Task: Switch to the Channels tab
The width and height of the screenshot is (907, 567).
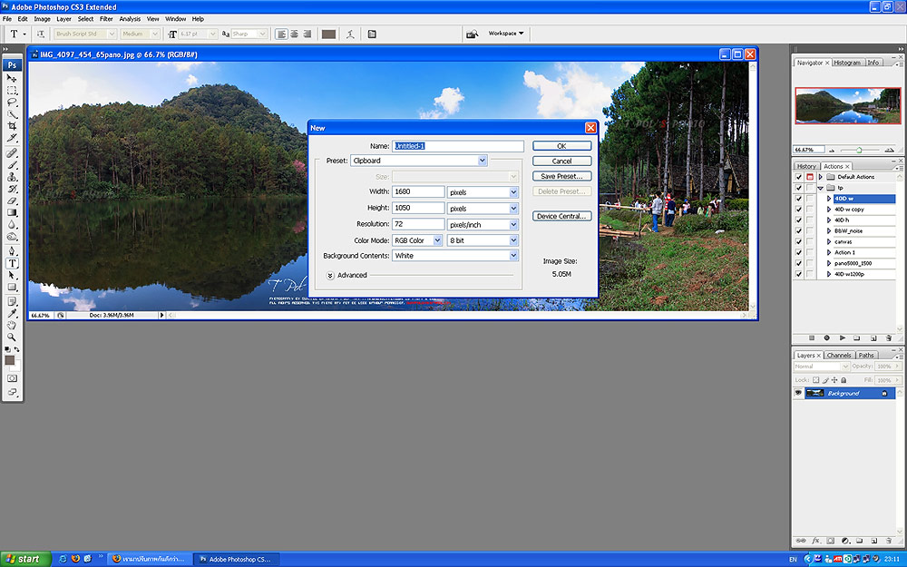Action: [x=839, y=355]
